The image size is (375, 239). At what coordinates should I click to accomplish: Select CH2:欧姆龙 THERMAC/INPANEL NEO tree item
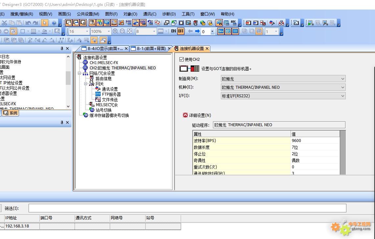pos(123,68)
